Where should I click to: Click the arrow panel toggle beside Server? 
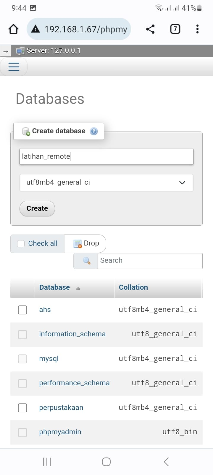click(5, 51)
